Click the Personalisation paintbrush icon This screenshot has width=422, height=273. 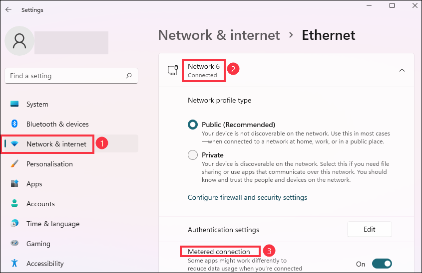(x=14, y=164)
